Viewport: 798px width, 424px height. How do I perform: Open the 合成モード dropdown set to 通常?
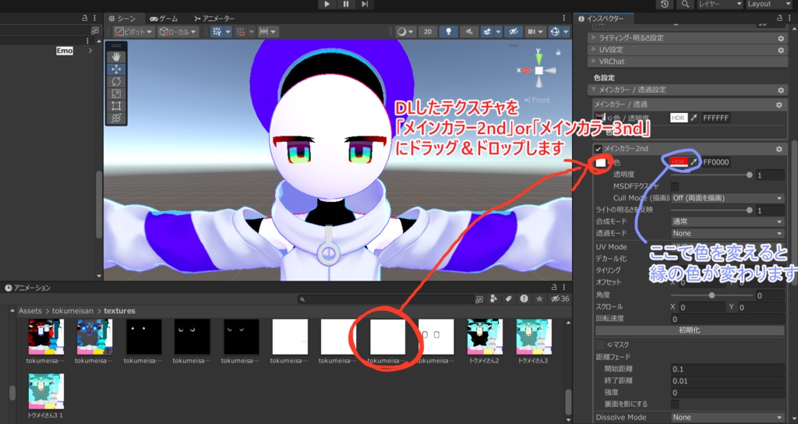tap(727, 221)
